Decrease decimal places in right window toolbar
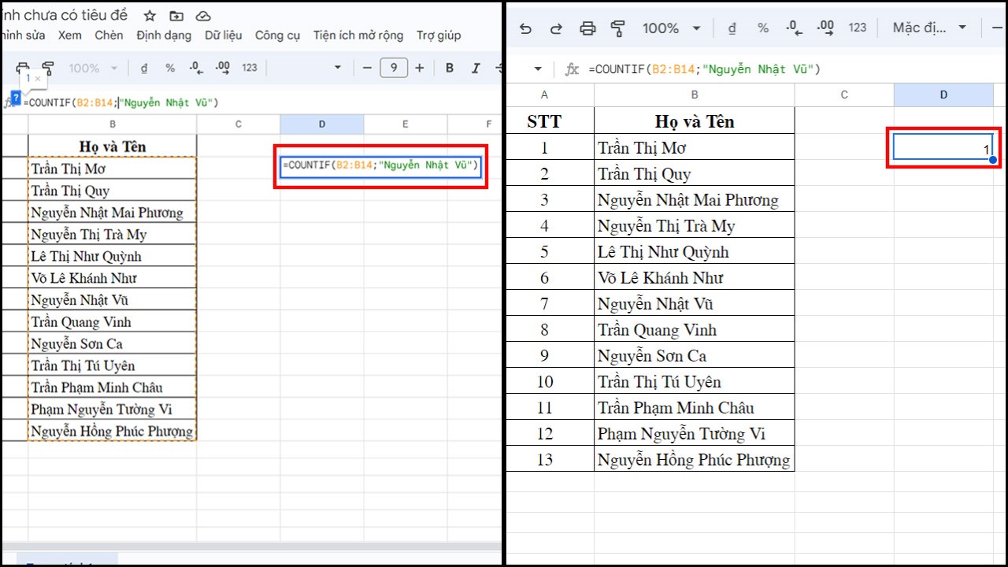Image resolution: width=1008 pixels, height=567 pixels. 793,28
